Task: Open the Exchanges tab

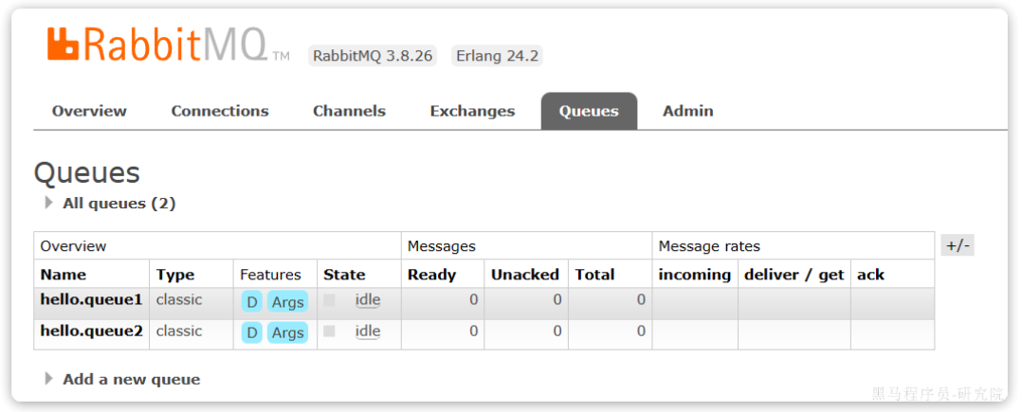Action: 472,112
